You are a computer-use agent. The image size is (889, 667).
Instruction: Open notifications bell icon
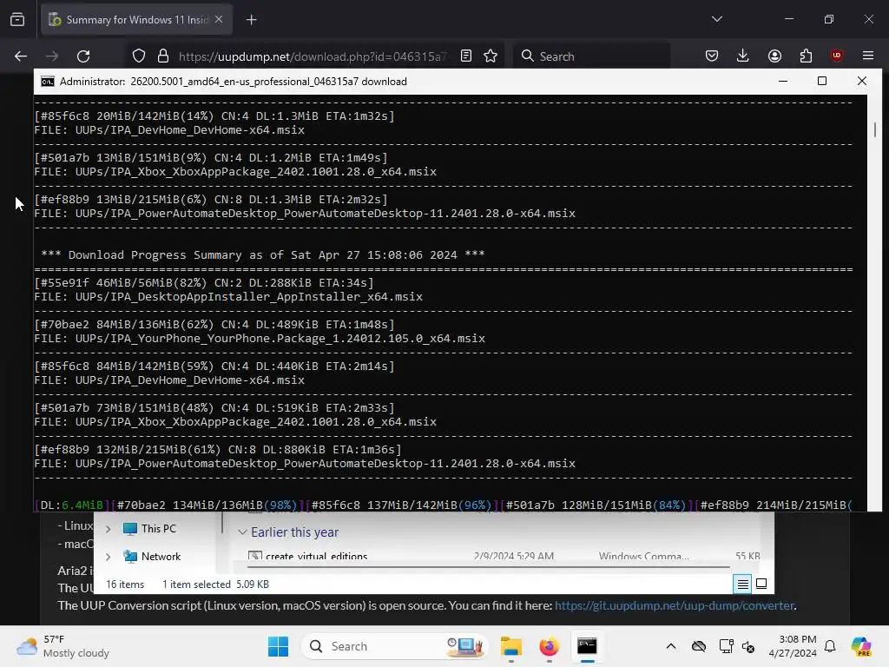click(830, 646)
